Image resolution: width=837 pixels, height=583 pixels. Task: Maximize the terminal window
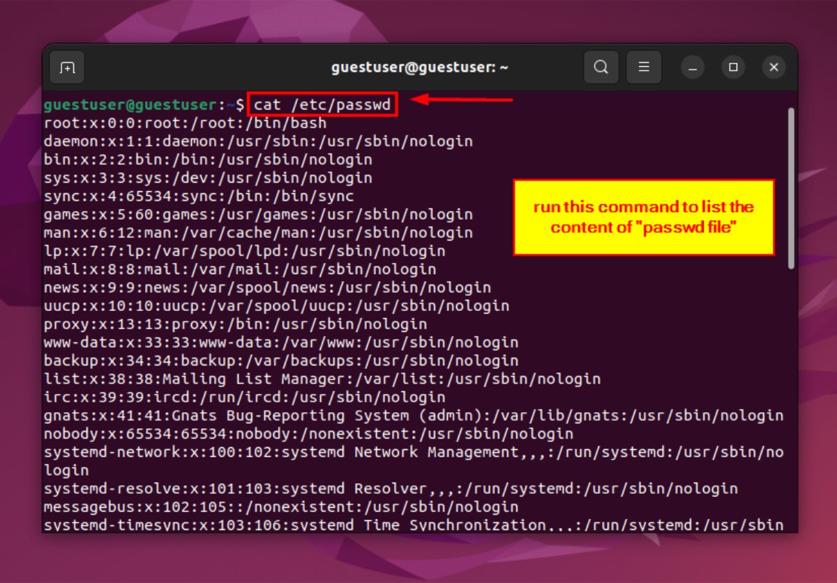[732, 68]
